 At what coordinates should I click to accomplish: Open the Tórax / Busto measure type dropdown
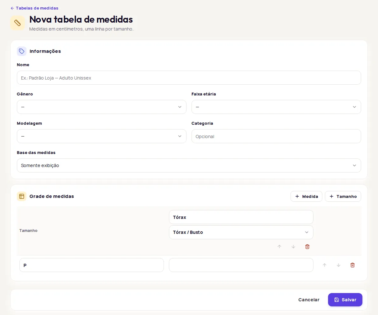click(241, 232)
